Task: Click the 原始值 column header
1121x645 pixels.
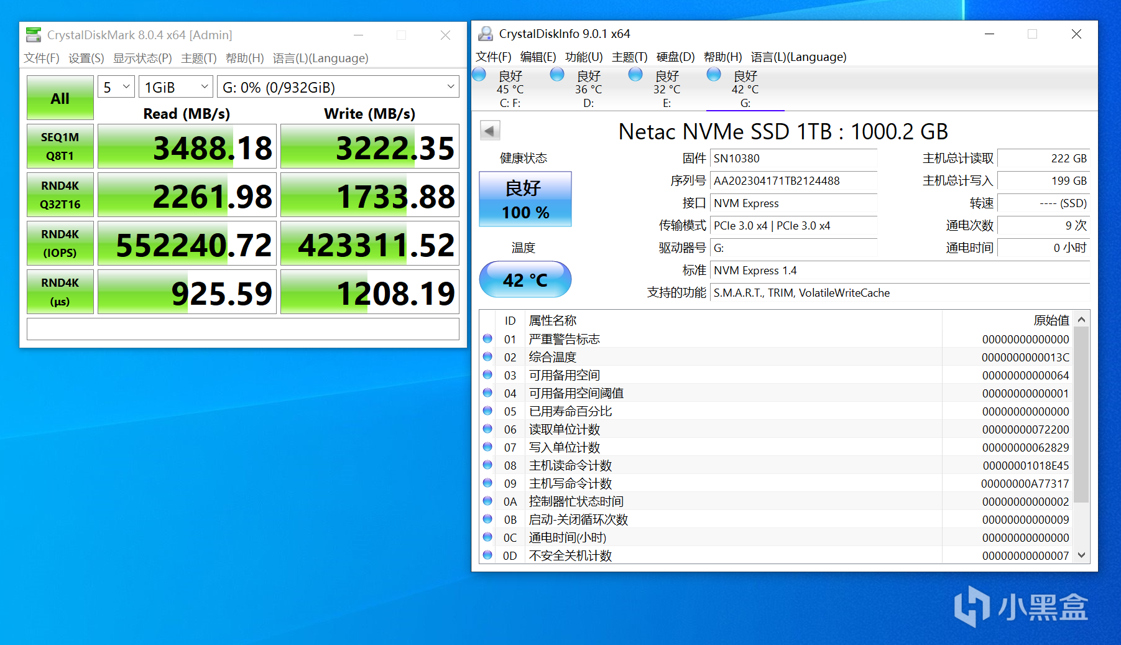Action: (x=1051, y=320)
